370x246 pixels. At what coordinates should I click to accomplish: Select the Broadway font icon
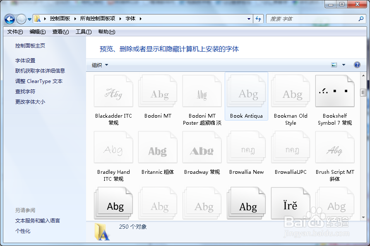(x=202, y=147)
